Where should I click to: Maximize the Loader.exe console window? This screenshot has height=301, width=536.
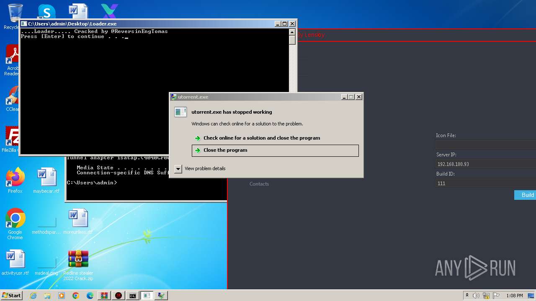(x=285, y=24)
